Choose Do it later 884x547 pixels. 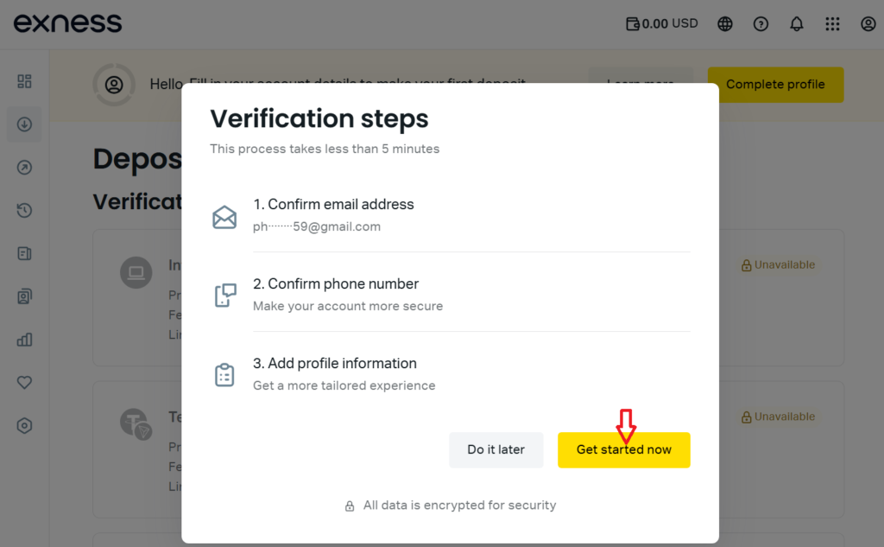(496, 450)
